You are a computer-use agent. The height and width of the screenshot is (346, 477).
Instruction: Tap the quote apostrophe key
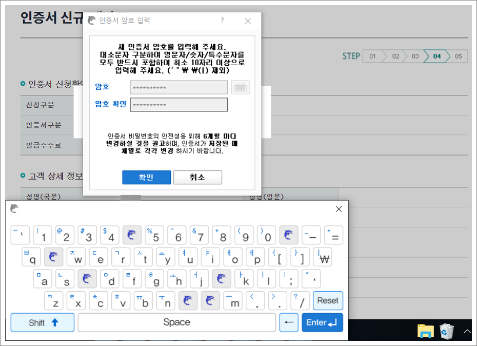[311, 279]
